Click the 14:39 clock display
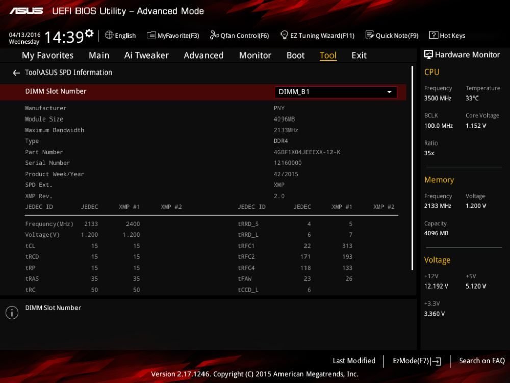 (x=64, y=37)
